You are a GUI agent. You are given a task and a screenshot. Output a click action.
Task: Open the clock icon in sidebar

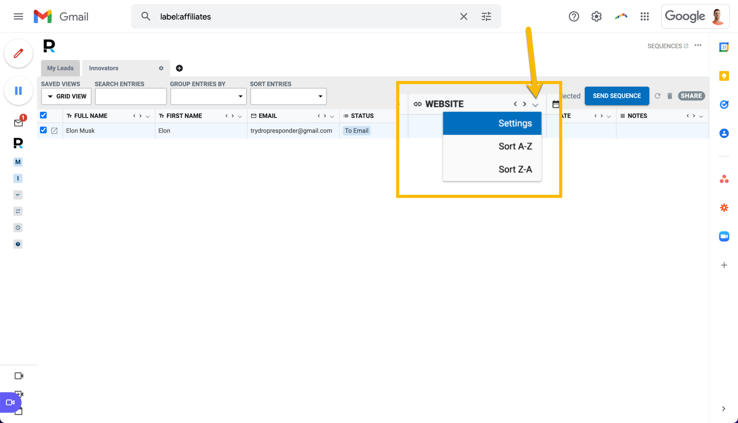tap(18, 228)
